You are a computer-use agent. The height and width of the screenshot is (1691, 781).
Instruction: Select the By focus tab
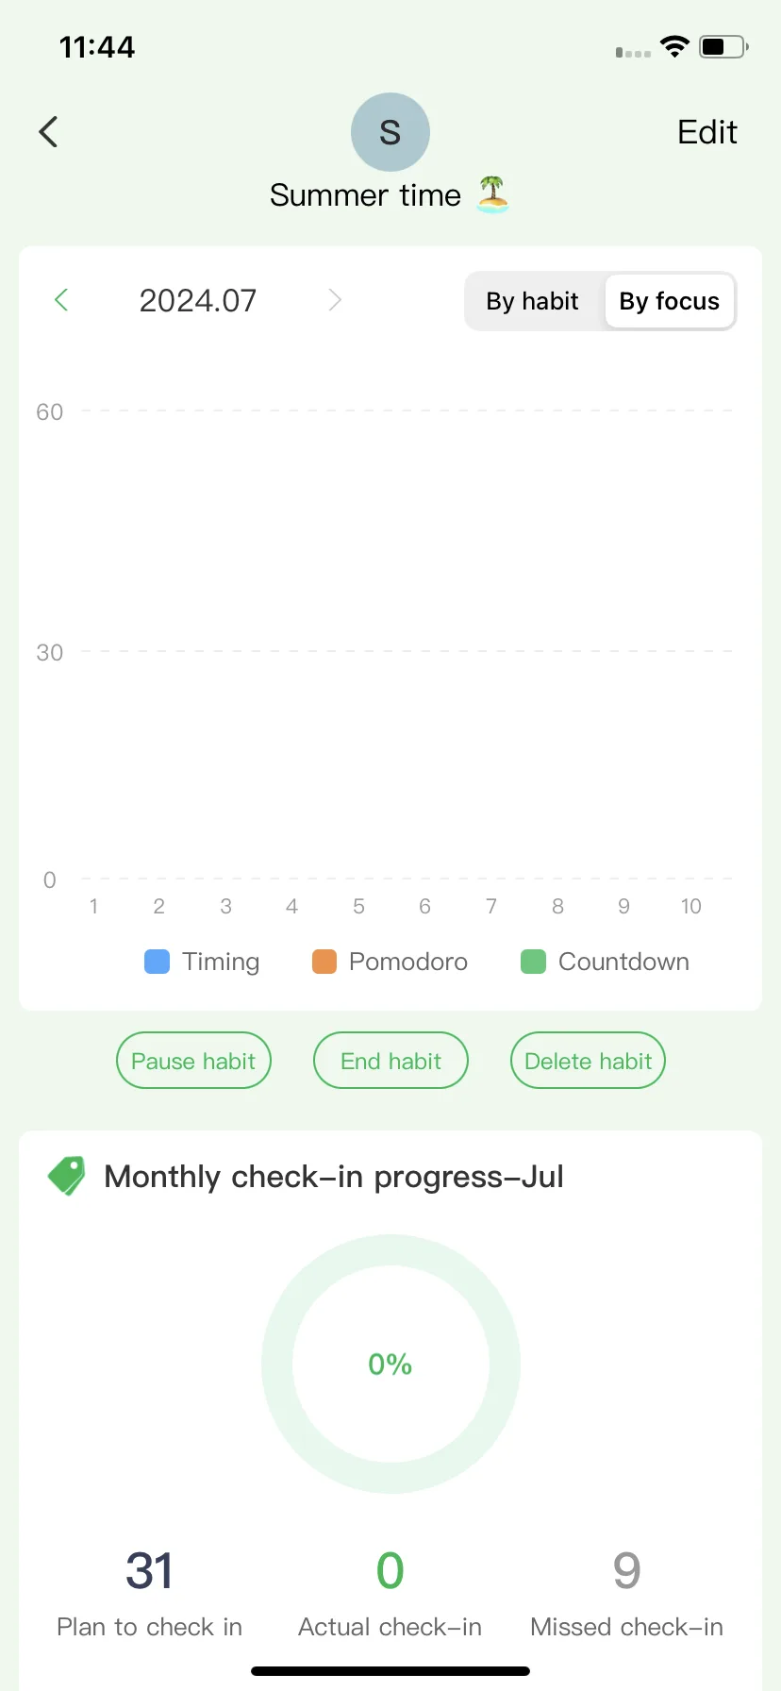point(670,301)
